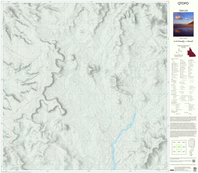Screen dimensions: 198x173
Task: Click the Post Office legend symbol
Action: (180, 71)
